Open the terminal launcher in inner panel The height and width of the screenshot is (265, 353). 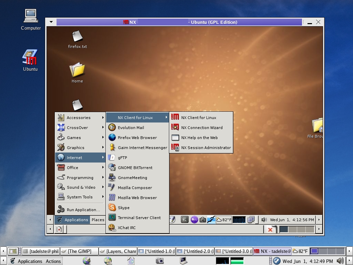click(x=185, y=219)
